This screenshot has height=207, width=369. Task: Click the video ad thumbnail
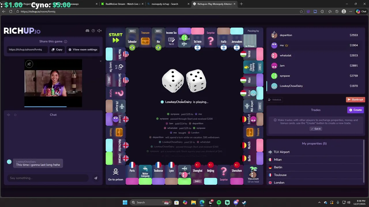[53, 83]
